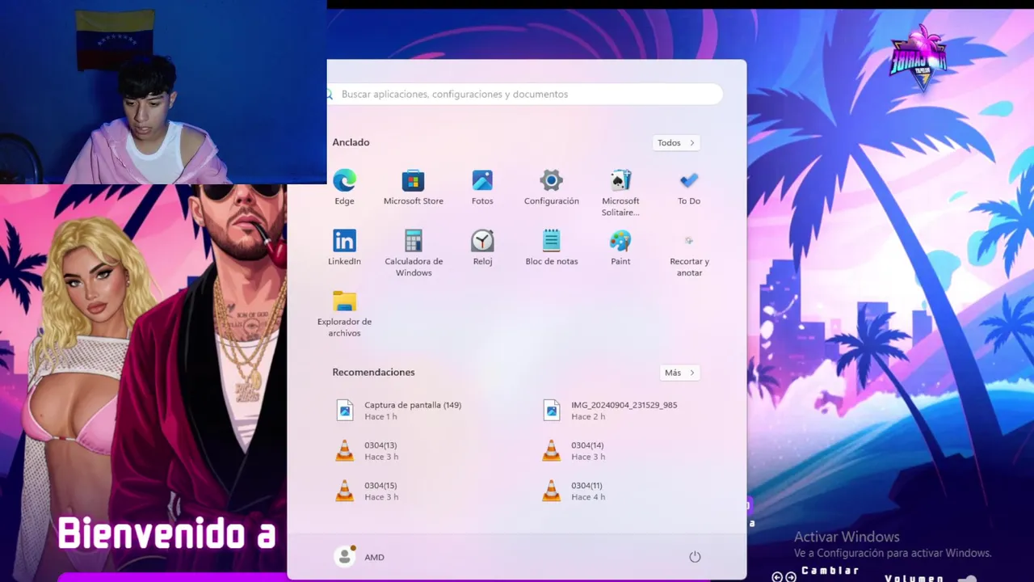The height and width of the screenshot is (582, 1034).
Task: Open the Reloj clock app
Action: coord(482,247)
